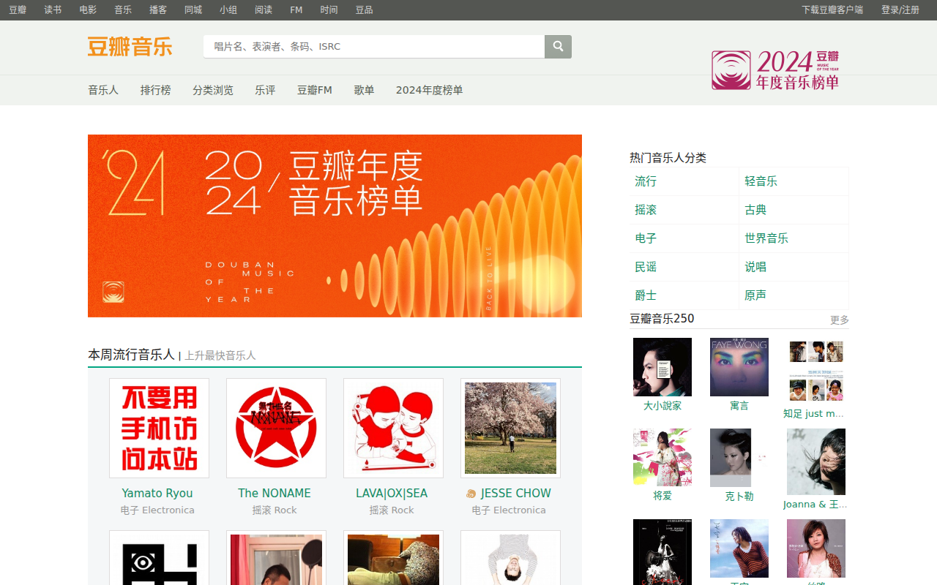Open 大小說家 album cover
The image size is (937, 585).
[x=662, y=367]
